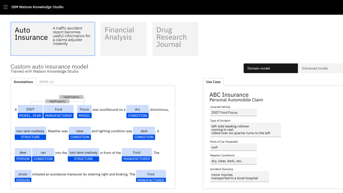The image size is (343, 193).
Task: Open the Drug Research Journal card
Action: pyautogui.click(x=175, y=39)
